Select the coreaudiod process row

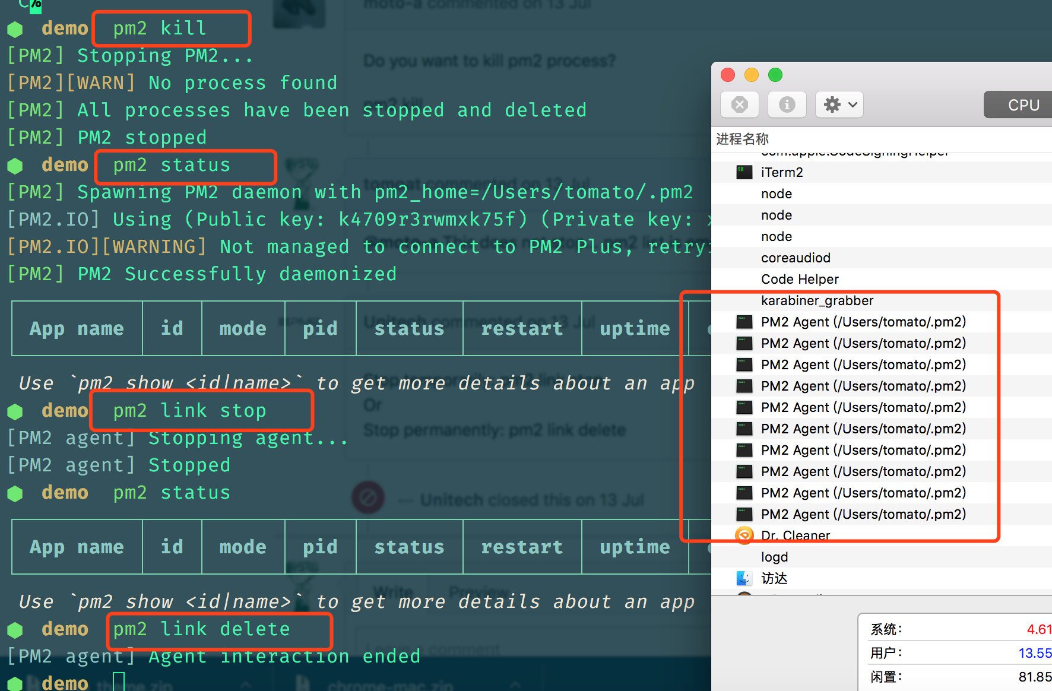pyautogui.click(x=882, y=258)
